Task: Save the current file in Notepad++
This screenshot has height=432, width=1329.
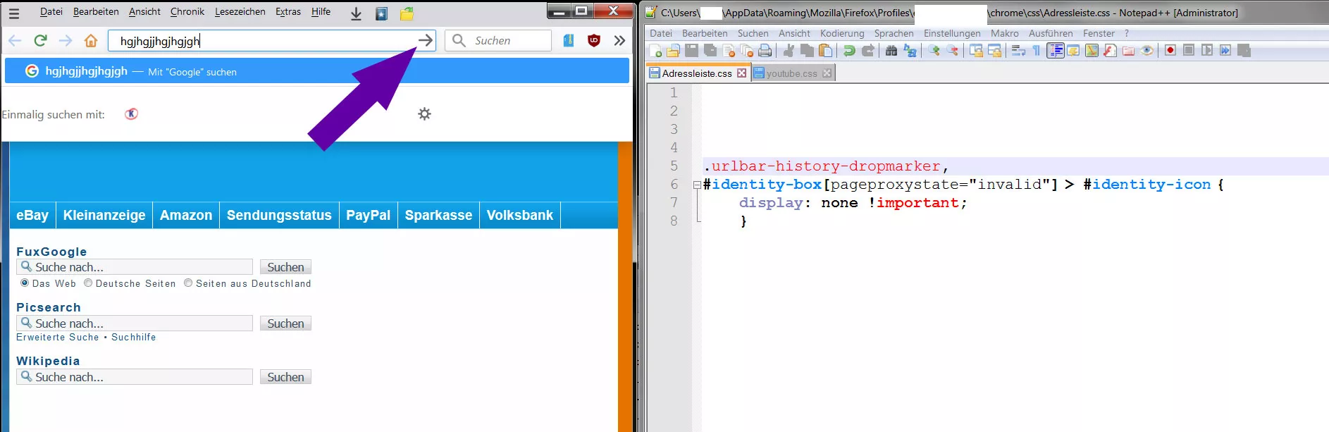Action: pos(692,51)
